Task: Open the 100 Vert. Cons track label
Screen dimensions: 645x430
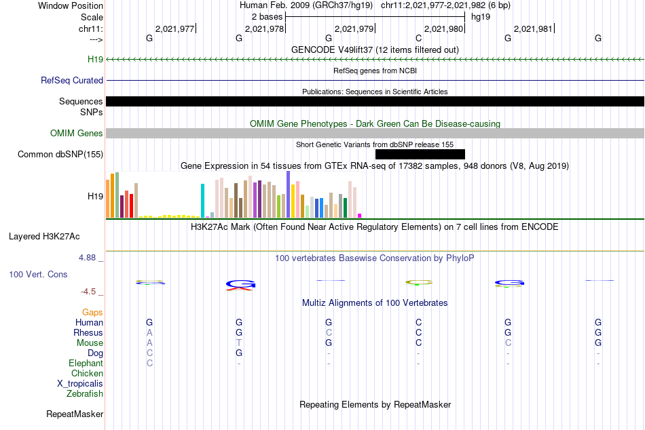Action: tap(38, 274)
